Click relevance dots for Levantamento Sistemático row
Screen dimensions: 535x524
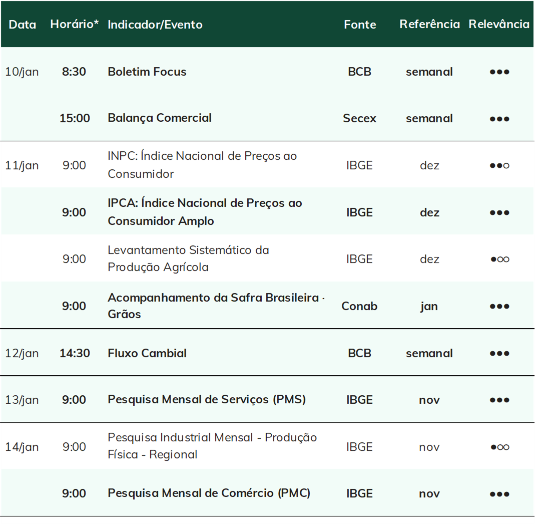coord(500,259)
